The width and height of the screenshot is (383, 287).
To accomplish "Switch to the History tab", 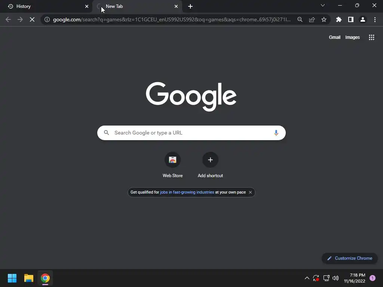I will pyautogui.click(x=46, y=6).
